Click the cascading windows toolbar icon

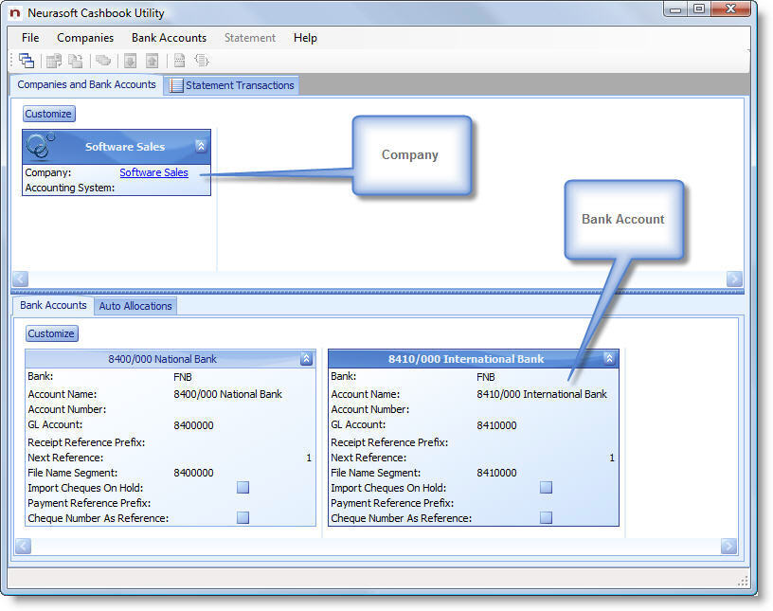27,61
